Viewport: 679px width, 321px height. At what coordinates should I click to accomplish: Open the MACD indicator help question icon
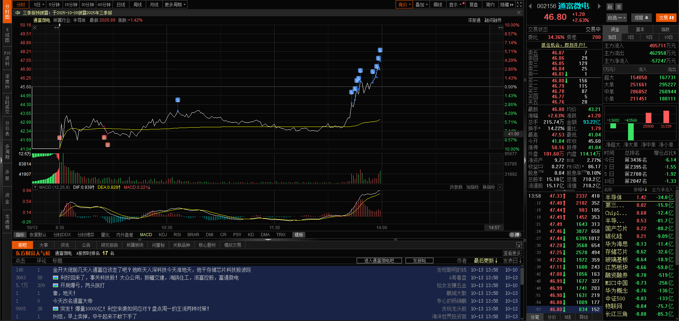coord(35,187)
